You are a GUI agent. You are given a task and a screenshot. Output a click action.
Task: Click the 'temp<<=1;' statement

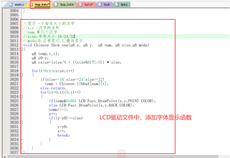pyautogui.click(x=58, y=109)
